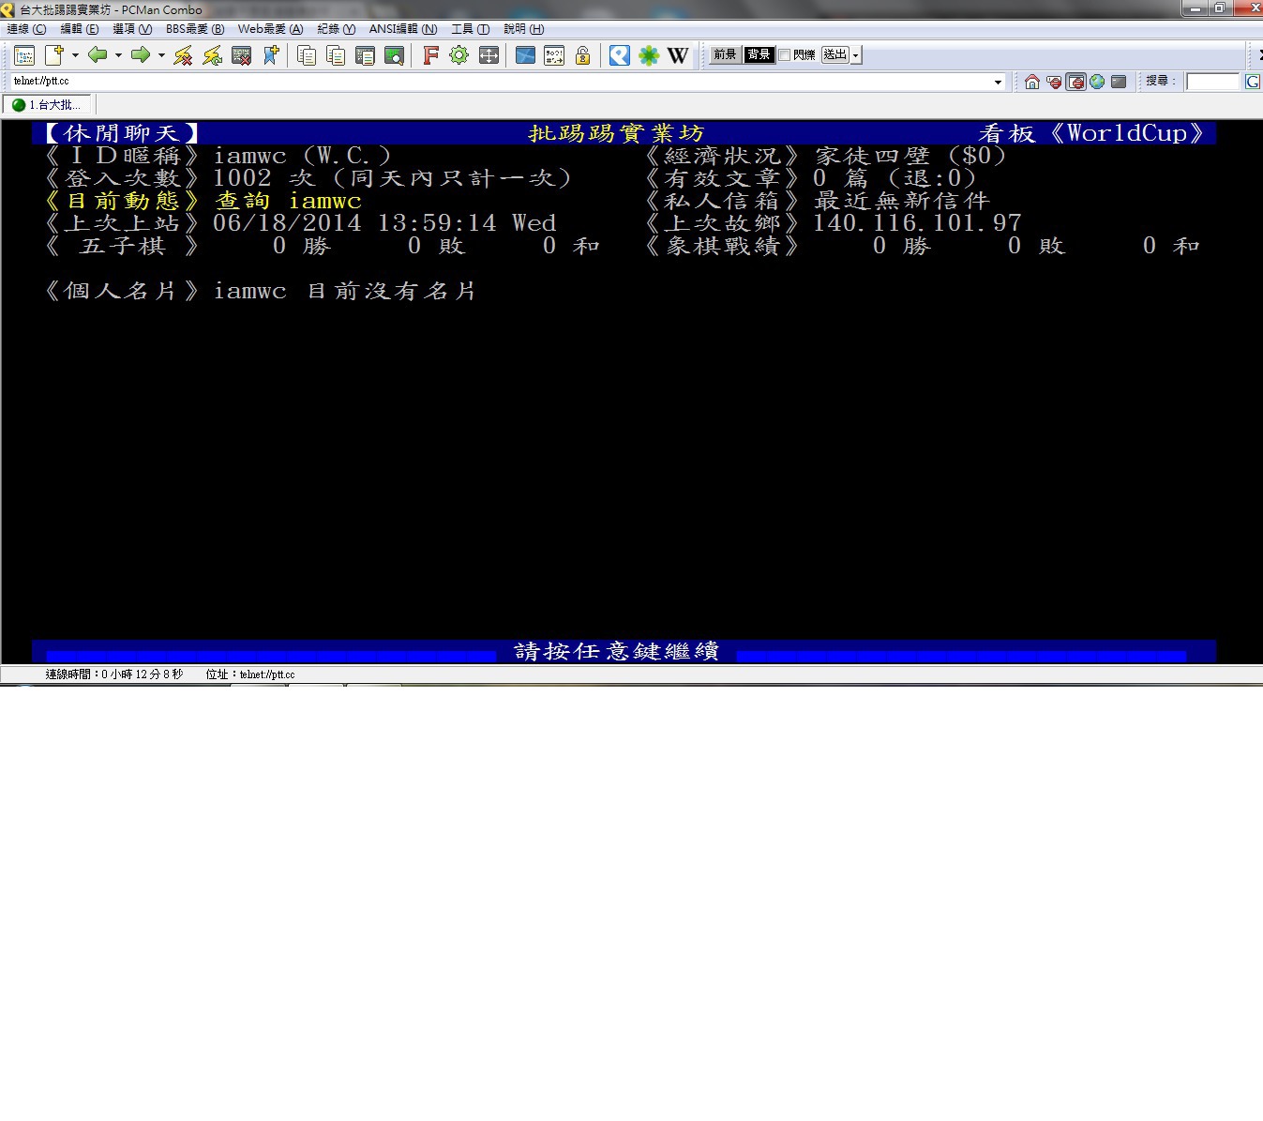The image size is (1263, 1121).
Task: Click the grey terminal window icon
Action: [x=1119, y=82]
